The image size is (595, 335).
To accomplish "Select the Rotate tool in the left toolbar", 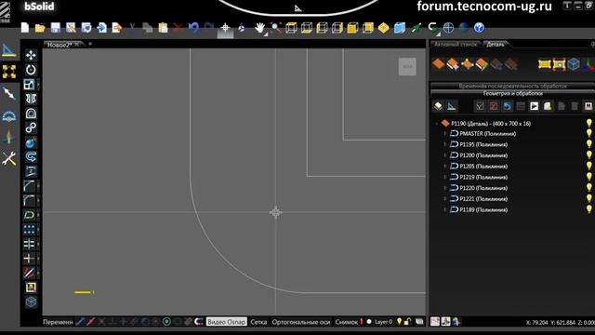I will tap(31, 70).
